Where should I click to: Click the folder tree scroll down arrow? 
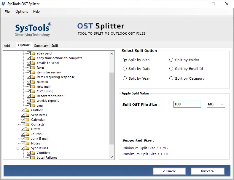112,157
